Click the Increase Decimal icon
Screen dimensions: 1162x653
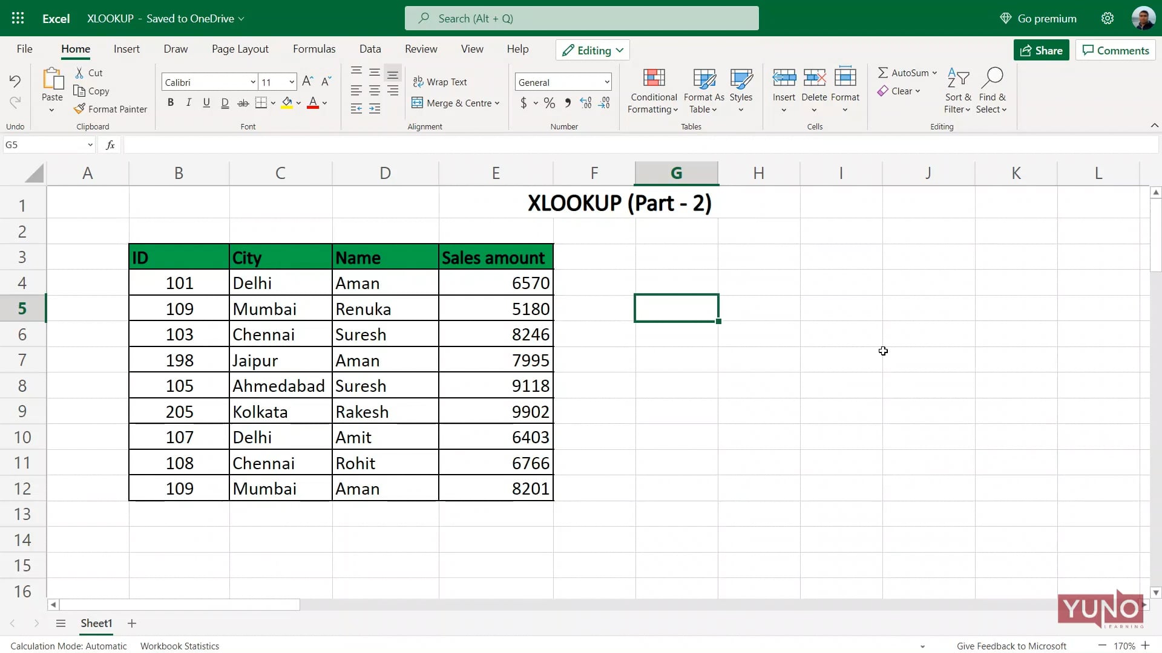click(x=585, y=103)
